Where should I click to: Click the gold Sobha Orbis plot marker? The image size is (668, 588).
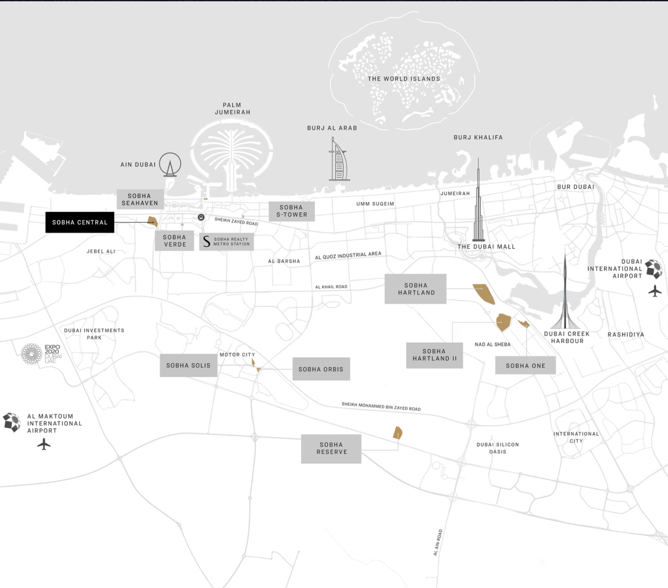click(259, 370)
